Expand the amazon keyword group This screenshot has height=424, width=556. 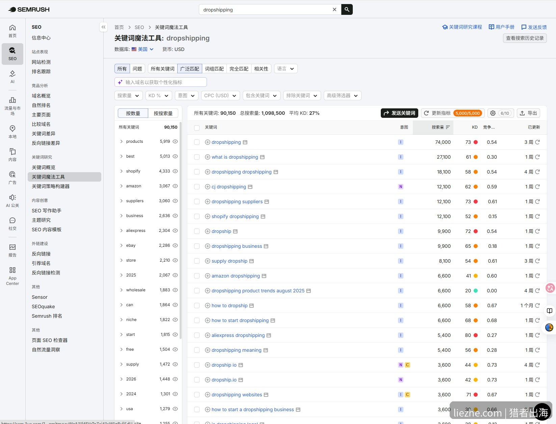(122, 186)
